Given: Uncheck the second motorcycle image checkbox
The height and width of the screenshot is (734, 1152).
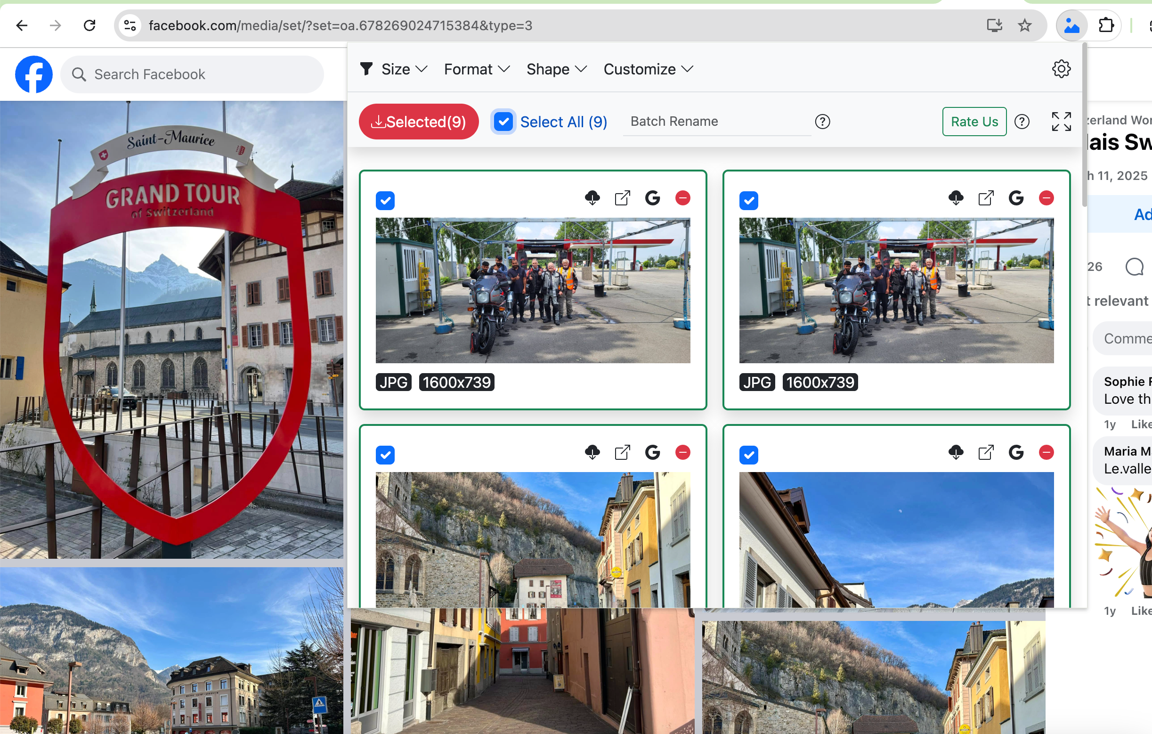Looking at the screenshot, I should pyautogui.click(x=749, y=201).
